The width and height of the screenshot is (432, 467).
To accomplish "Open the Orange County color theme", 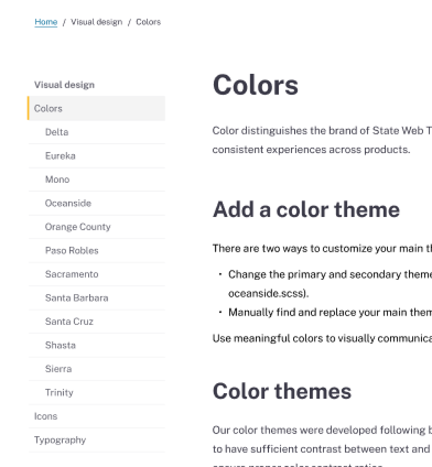I will pyautogui.click(x=78, y=227).
